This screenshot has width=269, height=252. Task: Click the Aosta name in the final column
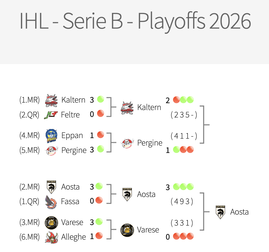tap(239, 212)
